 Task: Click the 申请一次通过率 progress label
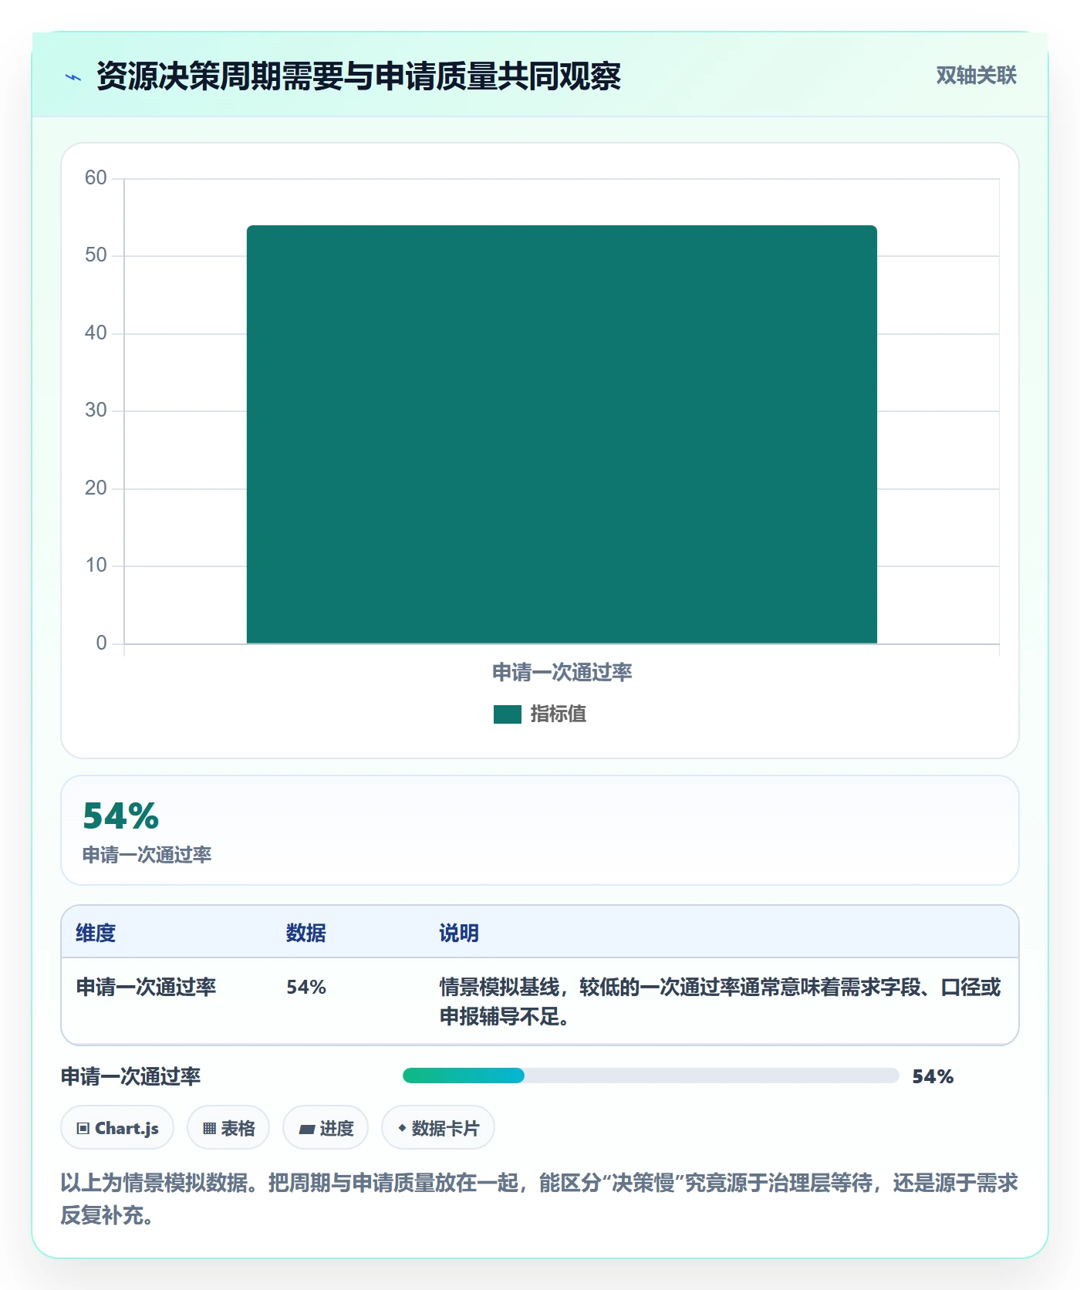click(x=131, y=1076)
